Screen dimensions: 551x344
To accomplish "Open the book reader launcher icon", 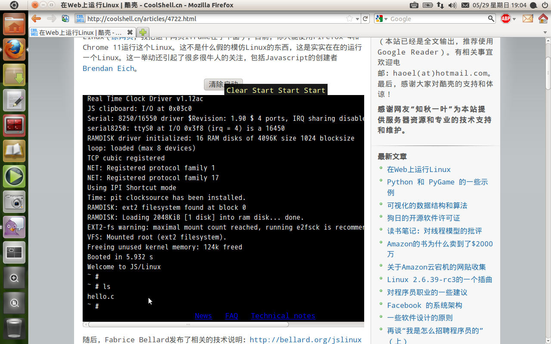I will pyautogui.click(x=14, y=151).
